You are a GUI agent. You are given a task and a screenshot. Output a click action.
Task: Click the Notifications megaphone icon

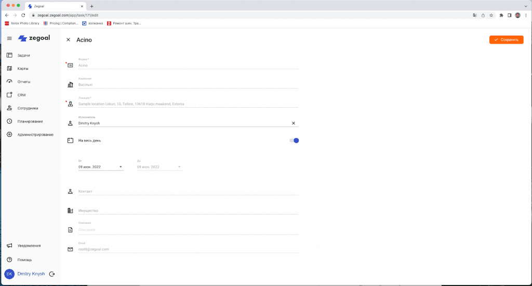9,246
